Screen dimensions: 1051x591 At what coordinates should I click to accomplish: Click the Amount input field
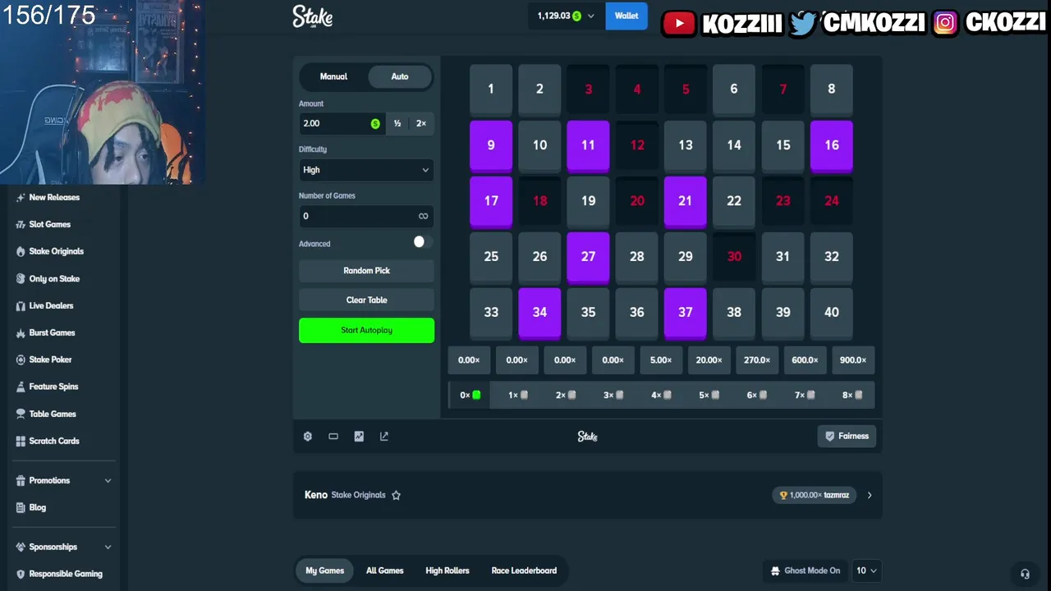[342, 123]
